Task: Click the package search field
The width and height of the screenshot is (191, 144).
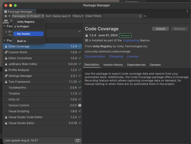Action: pos(167,16)
